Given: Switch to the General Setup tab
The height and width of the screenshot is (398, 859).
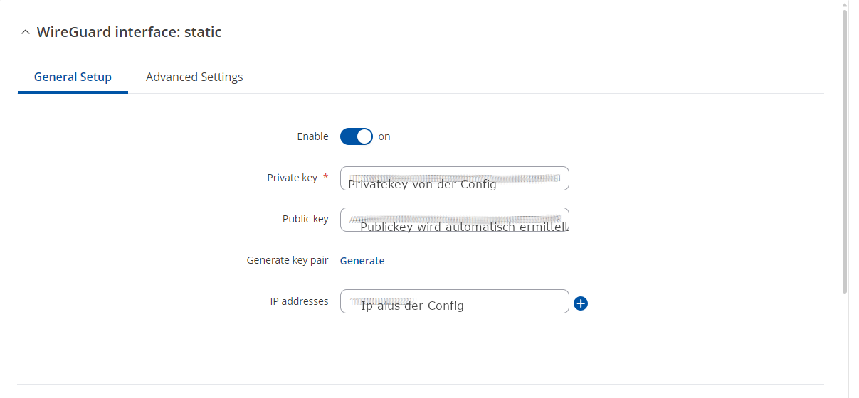Looking at the screenshot, I should (73, 77).
